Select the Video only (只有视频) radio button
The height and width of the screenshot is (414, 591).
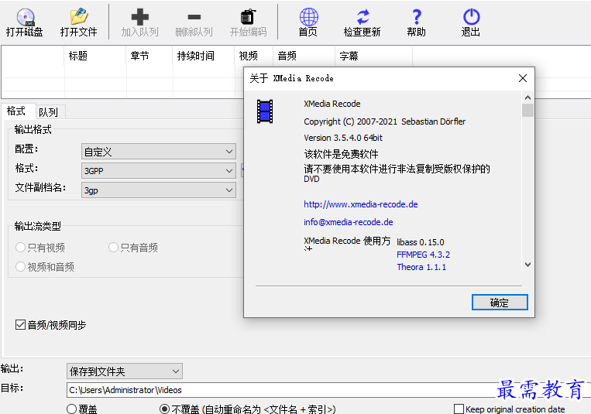pos(20,248)
